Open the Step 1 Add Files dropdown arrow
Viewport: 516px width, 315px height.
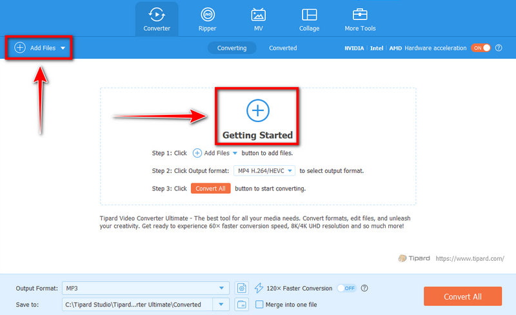point(235,153)
